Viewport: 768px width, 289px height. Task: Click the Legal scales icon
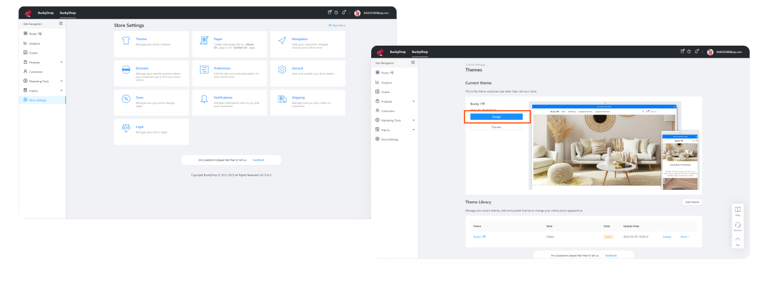(126, 128)
